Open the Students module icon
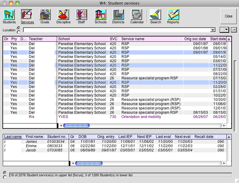The image size is (239, 183). [9, 14]
